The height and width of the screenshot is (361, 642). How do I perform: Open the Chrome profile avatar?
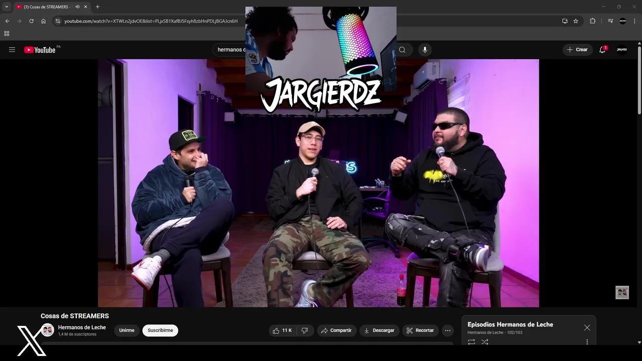pyautogui.click(x=622, y=21)
